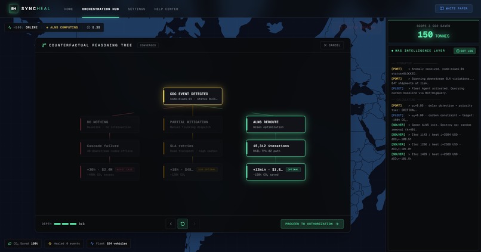Click the reasoning tree branch icon

[x=44, y=45]
